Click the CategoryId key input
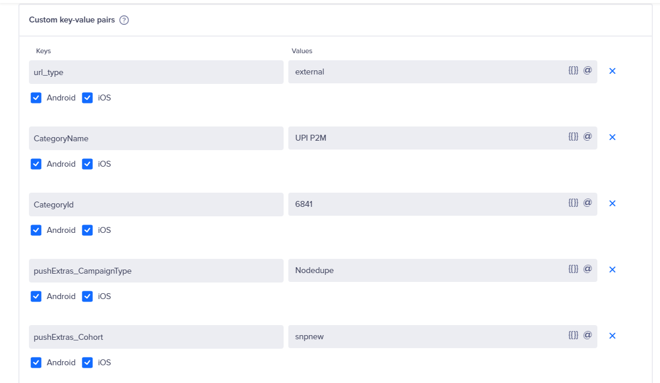This screenshot has width=660, height=383. coord(156,205)
